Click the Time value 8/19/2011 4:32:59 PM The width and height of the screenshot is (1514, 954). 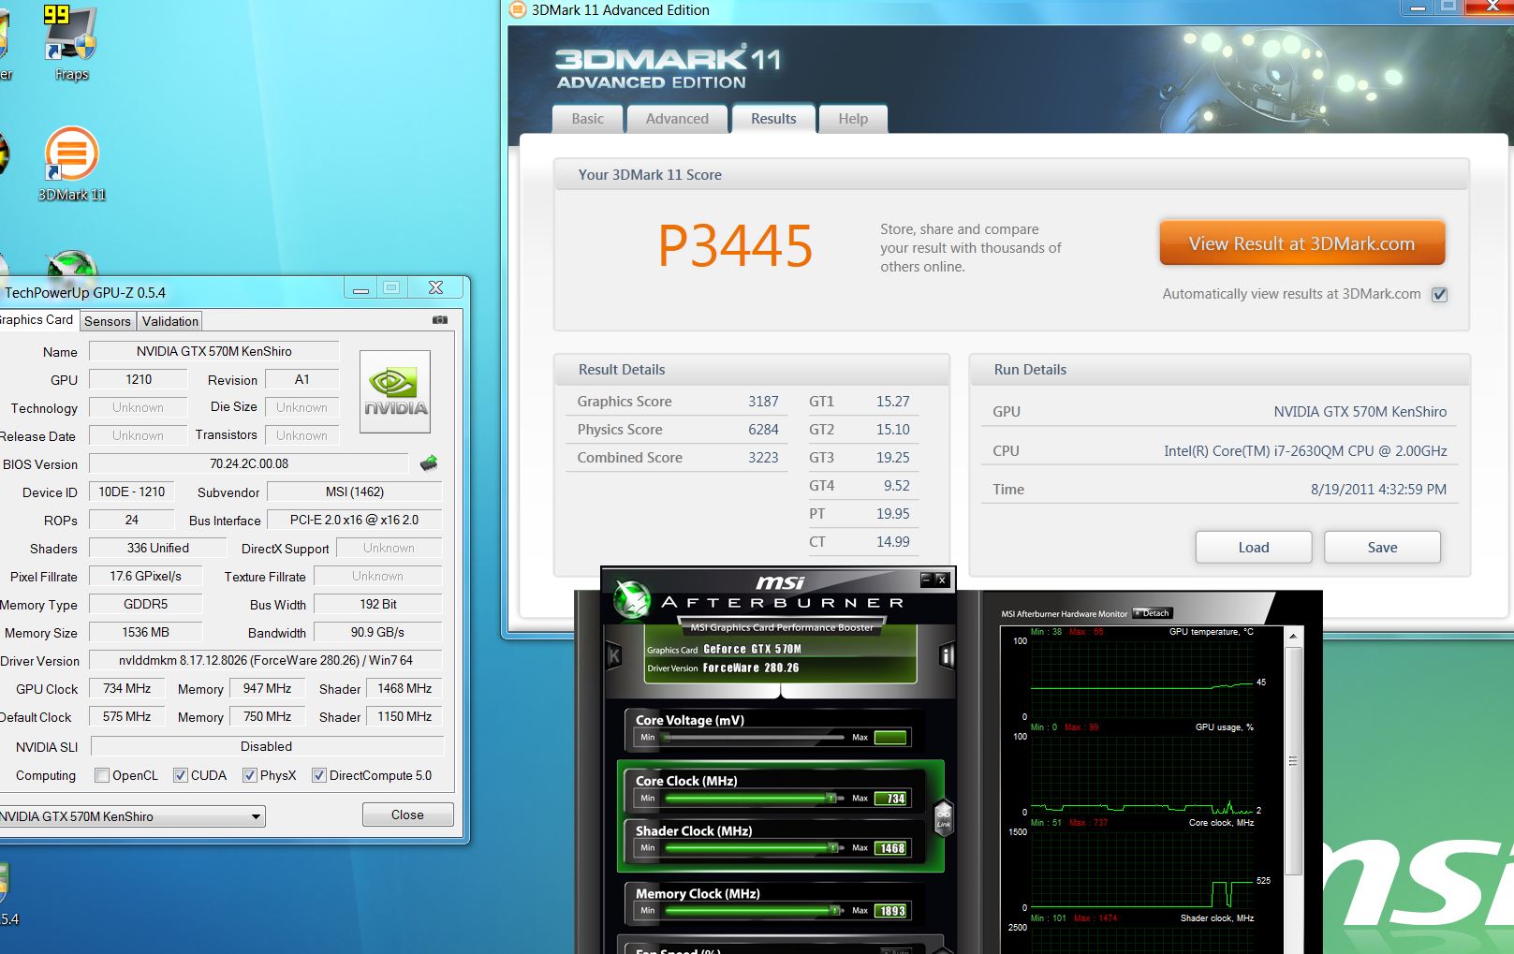click(1378, 490)
